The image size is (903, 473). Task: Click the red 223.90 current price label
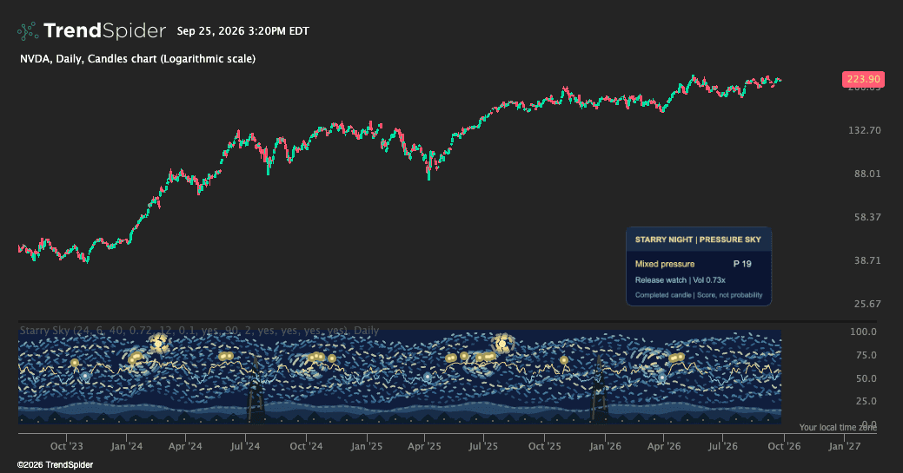[x=863, y=79]
